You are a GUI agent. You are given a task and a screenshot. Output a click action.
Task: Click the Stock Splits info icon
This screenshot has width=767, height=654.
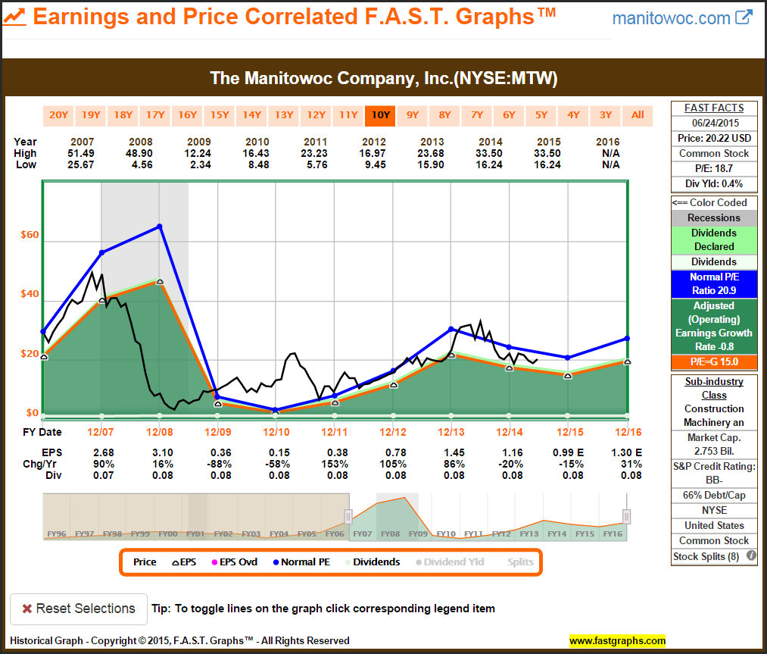click(751, 556)
